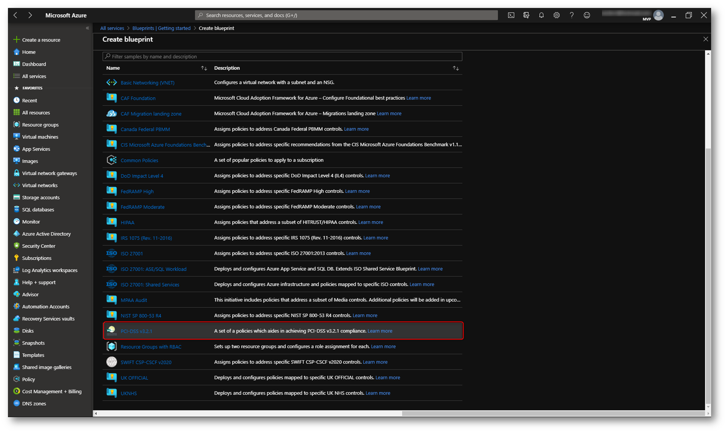Select Basic Networking (VNET) blueprint
This screenshot has height=433, width=727.
(148, 83)
